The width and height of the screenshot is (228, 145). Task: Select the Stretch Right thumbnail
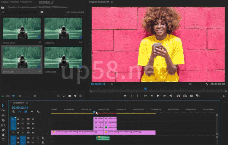[63, 57]
